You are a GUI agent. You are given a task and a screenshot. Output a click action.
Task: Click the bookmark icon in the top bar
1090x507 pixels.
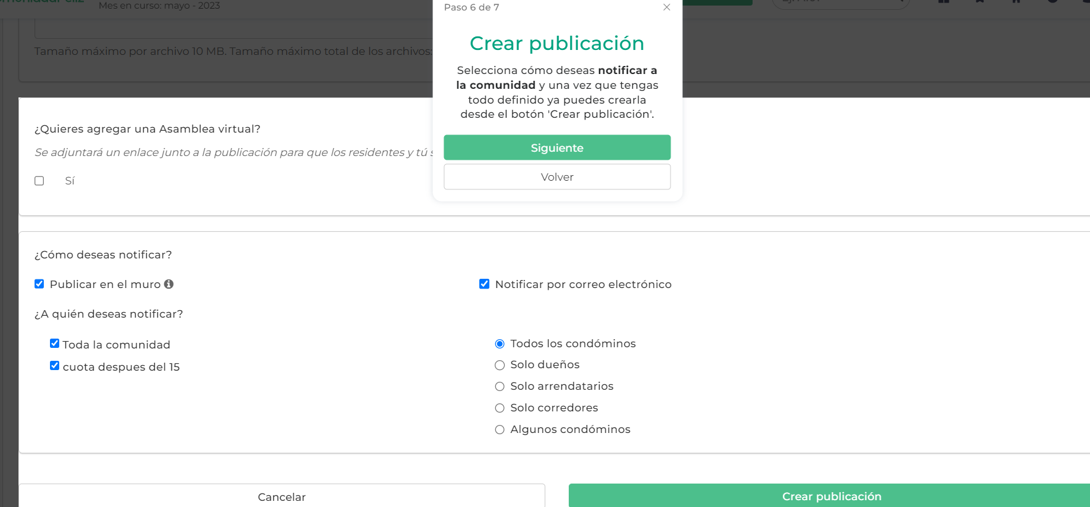[x=980, y=2]
